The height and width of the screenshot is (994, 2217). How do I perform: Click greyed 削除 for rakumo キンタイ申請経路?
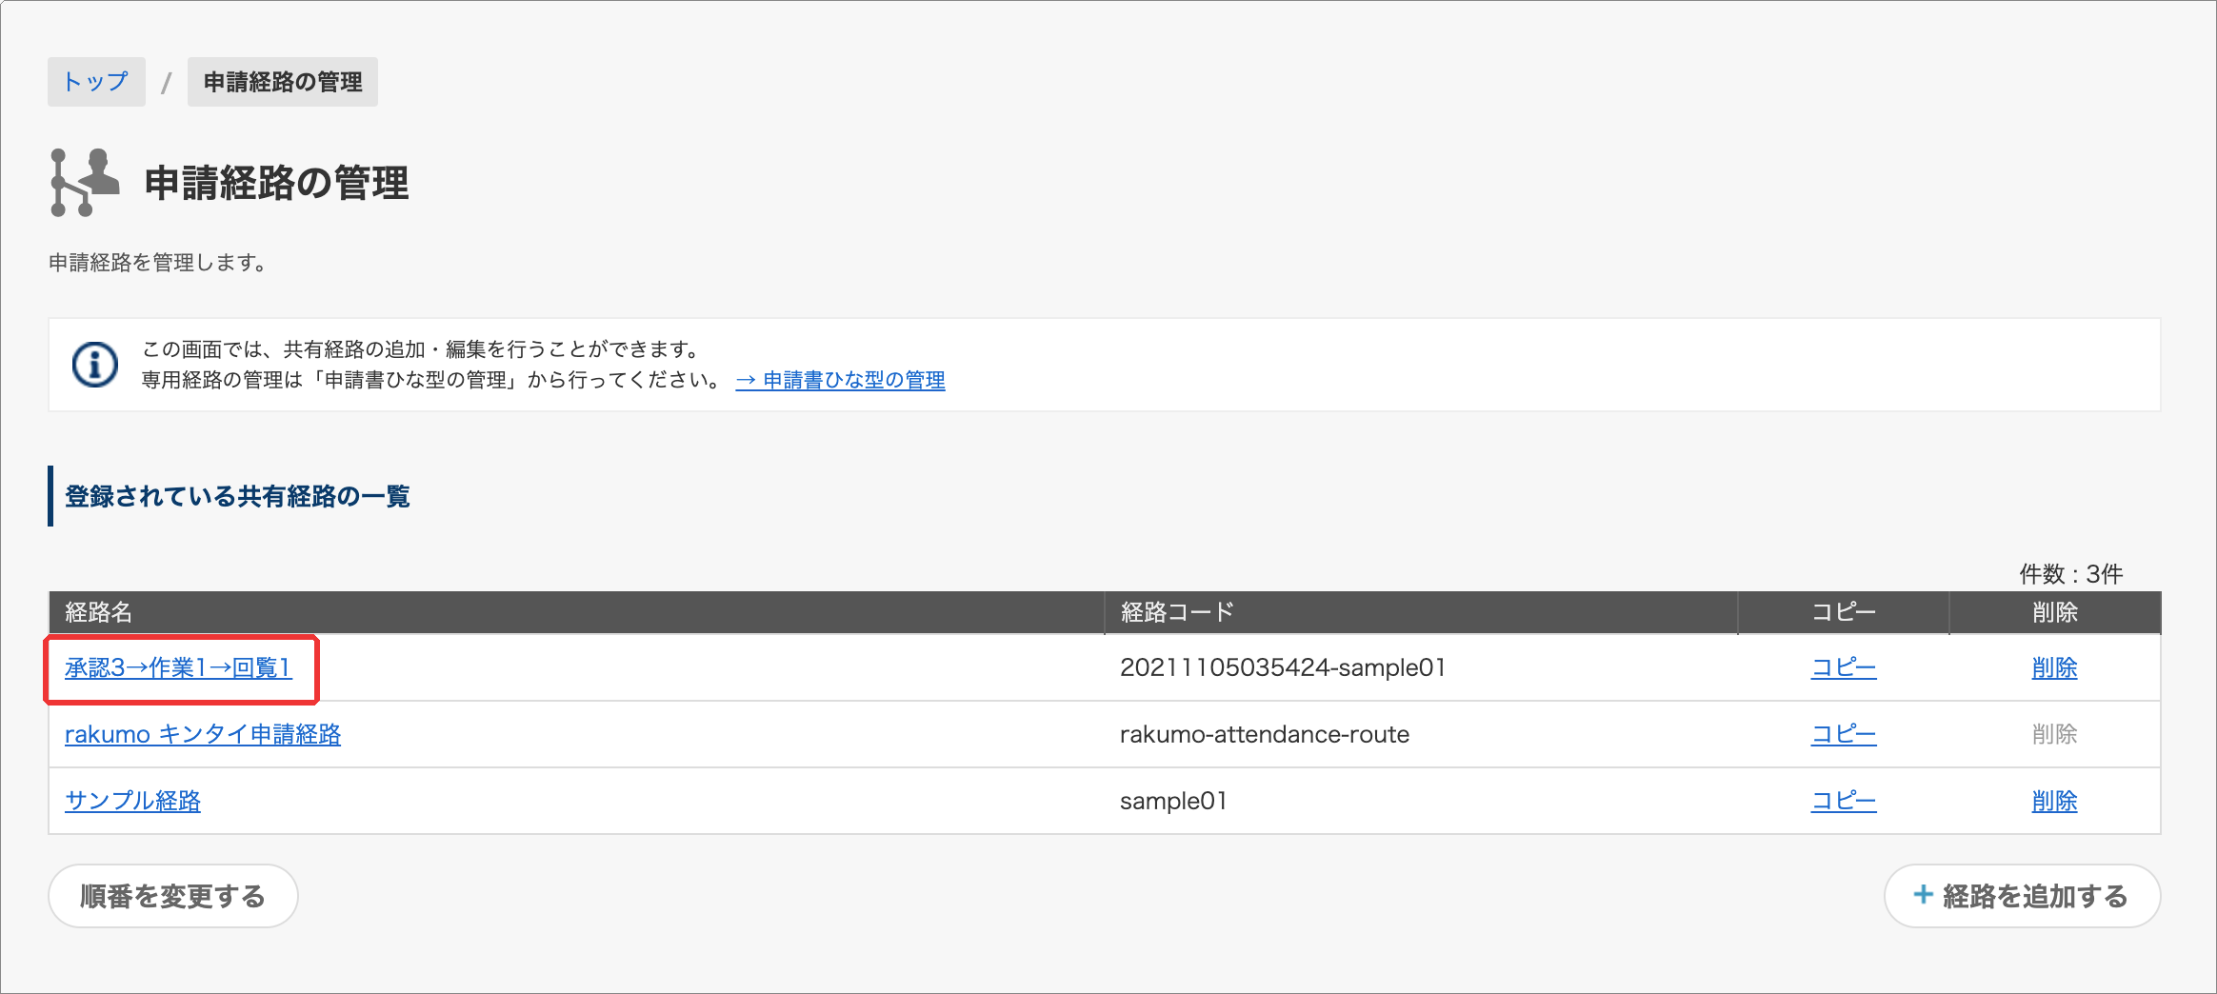pyautogui.click(x=2055, y=734)
